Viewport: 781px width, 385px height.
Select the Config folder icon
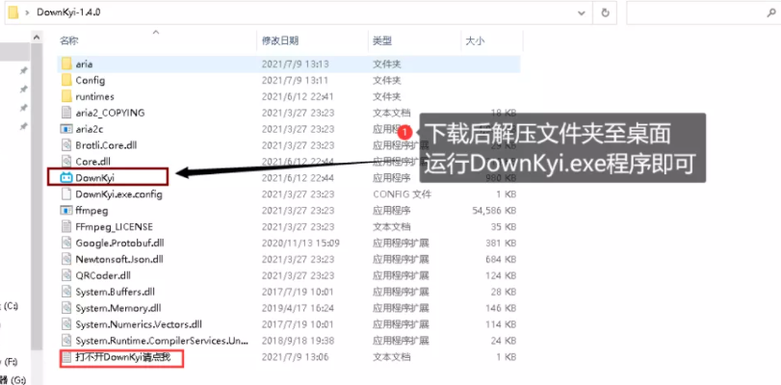coord(65,80)
